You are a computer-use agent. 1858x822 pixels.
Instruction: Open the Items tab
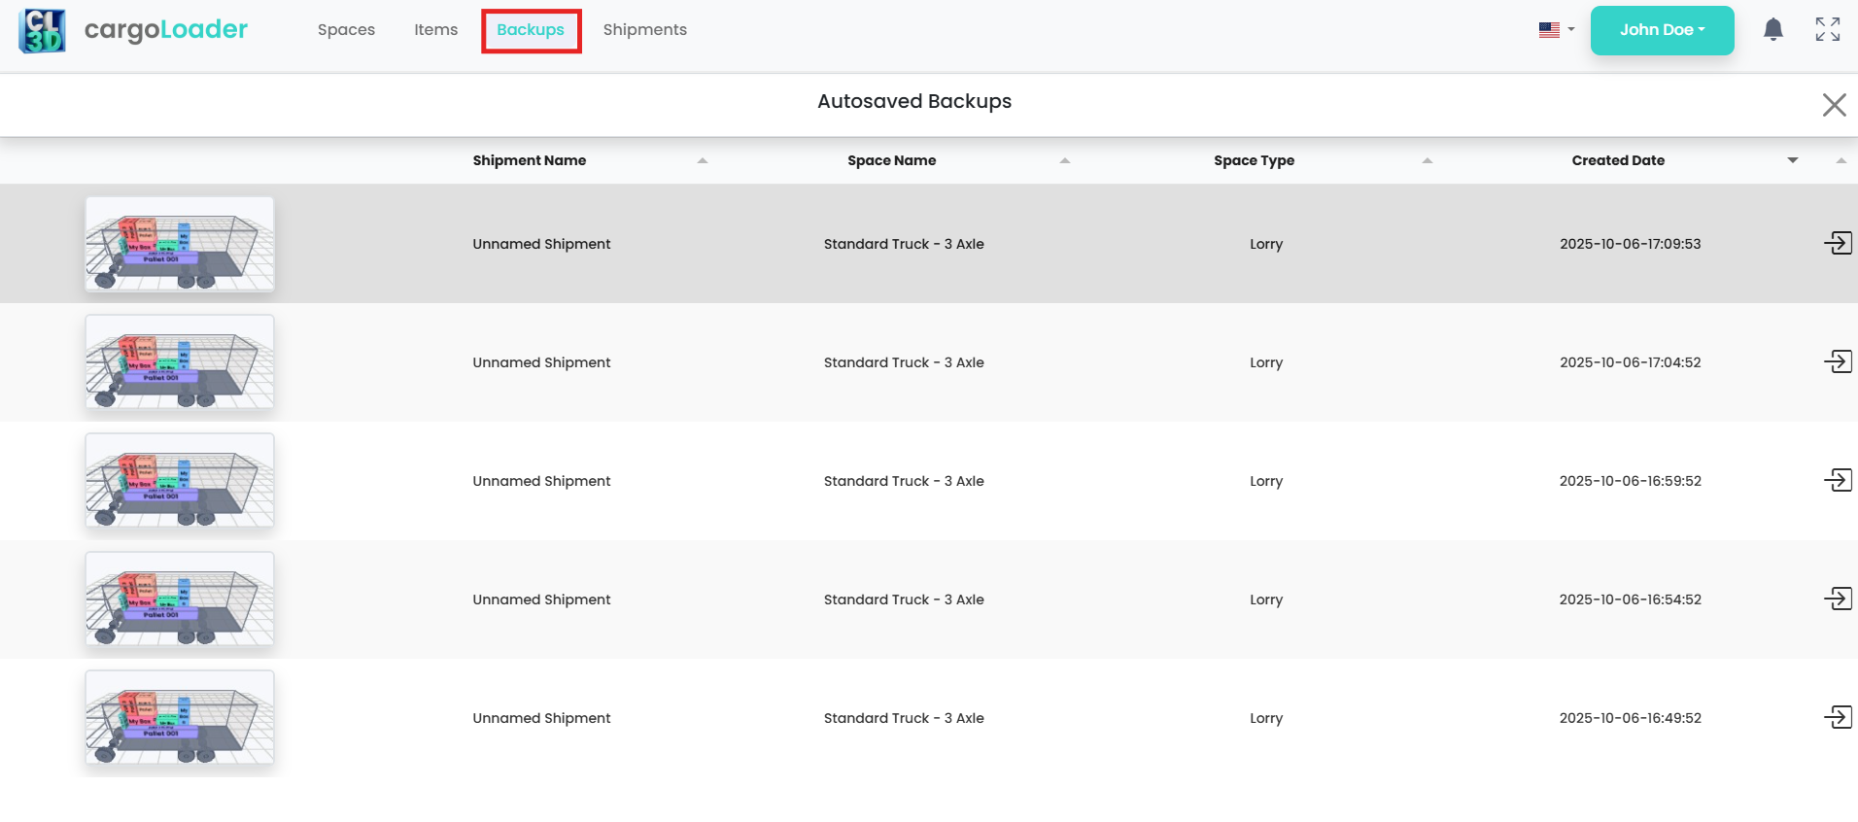point(435,30)
